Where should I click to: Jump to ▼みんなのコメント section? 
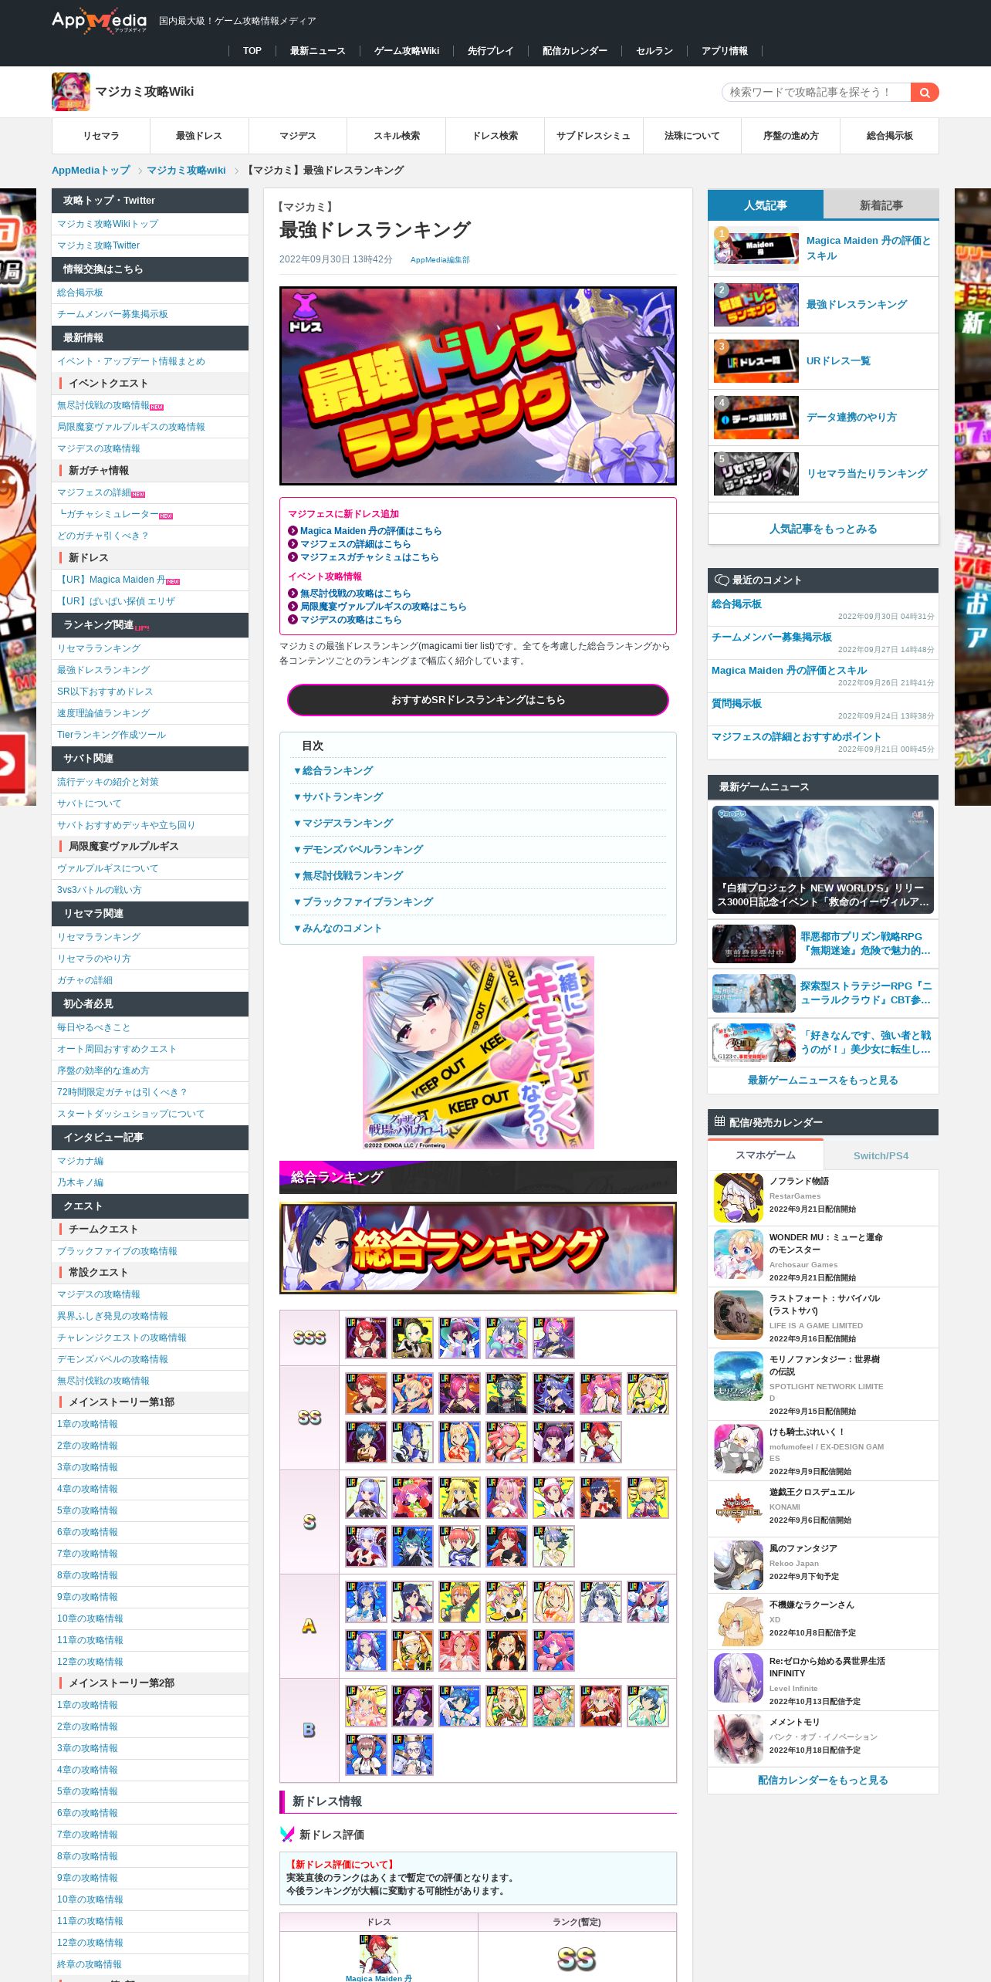(338, 928)
